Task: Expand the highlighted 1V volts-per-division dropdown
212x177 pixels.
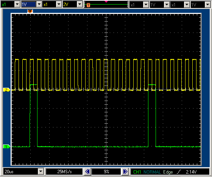Action: coord(39,5)
